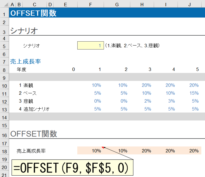Click column H header
Screen dimensions: 205x177
pos(143,5)
